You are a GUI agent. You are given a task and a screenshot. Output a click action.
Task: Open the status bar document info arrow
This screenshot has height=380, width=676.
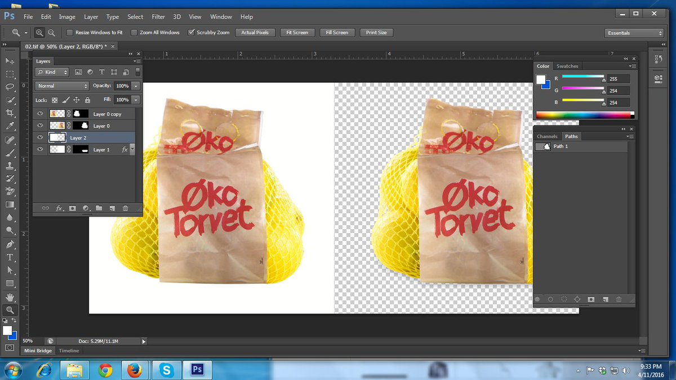click(x=144, y=341)
